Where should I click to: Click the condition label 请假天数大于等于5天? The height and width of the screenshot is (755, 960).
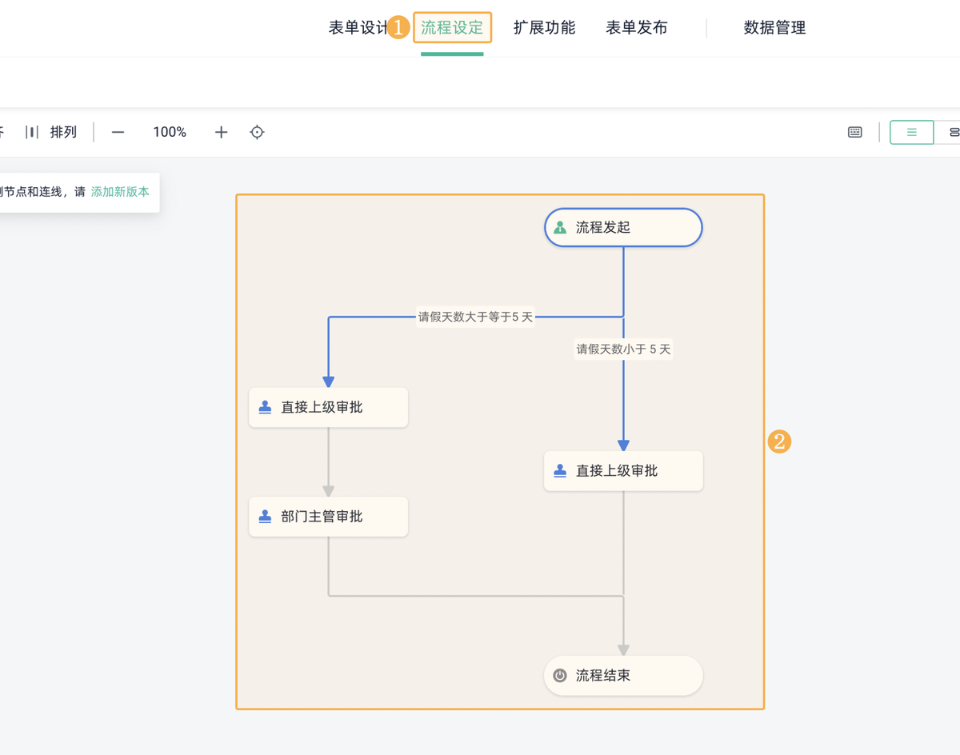(x=475, y=318)
